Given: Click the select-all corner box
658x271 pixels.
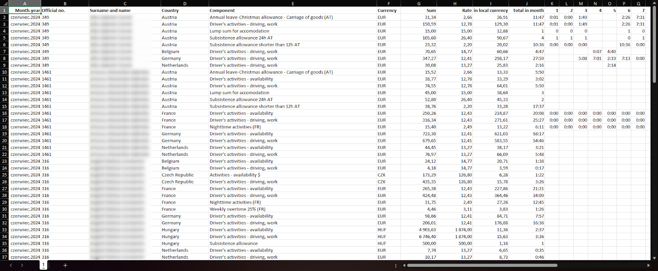Looking at the screenshot, I should [x=5, y=3].
